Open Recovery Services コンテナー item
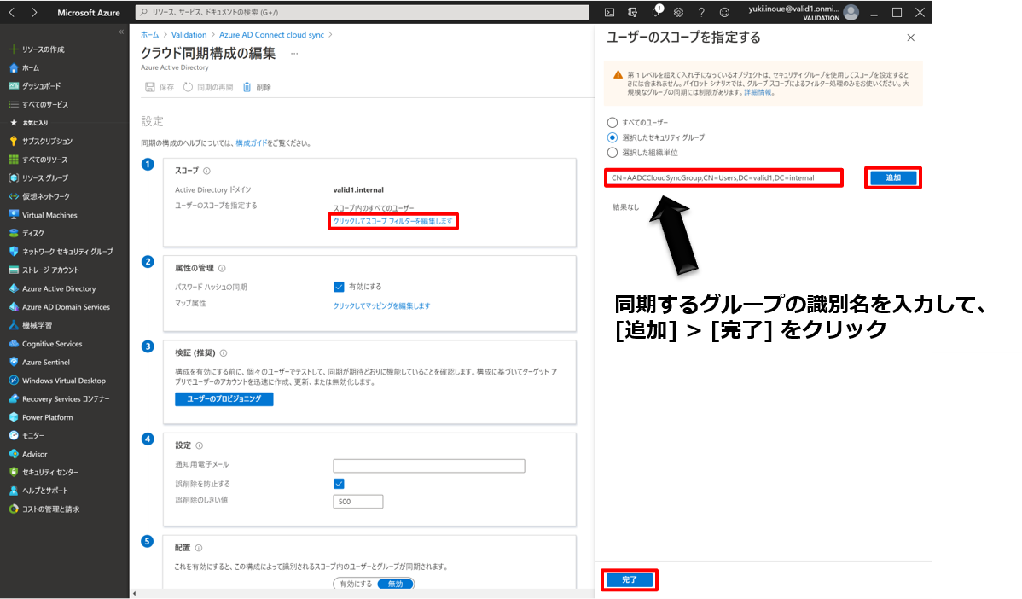Viewport: 1022px width, 599px height. click(x=65, y=398)
